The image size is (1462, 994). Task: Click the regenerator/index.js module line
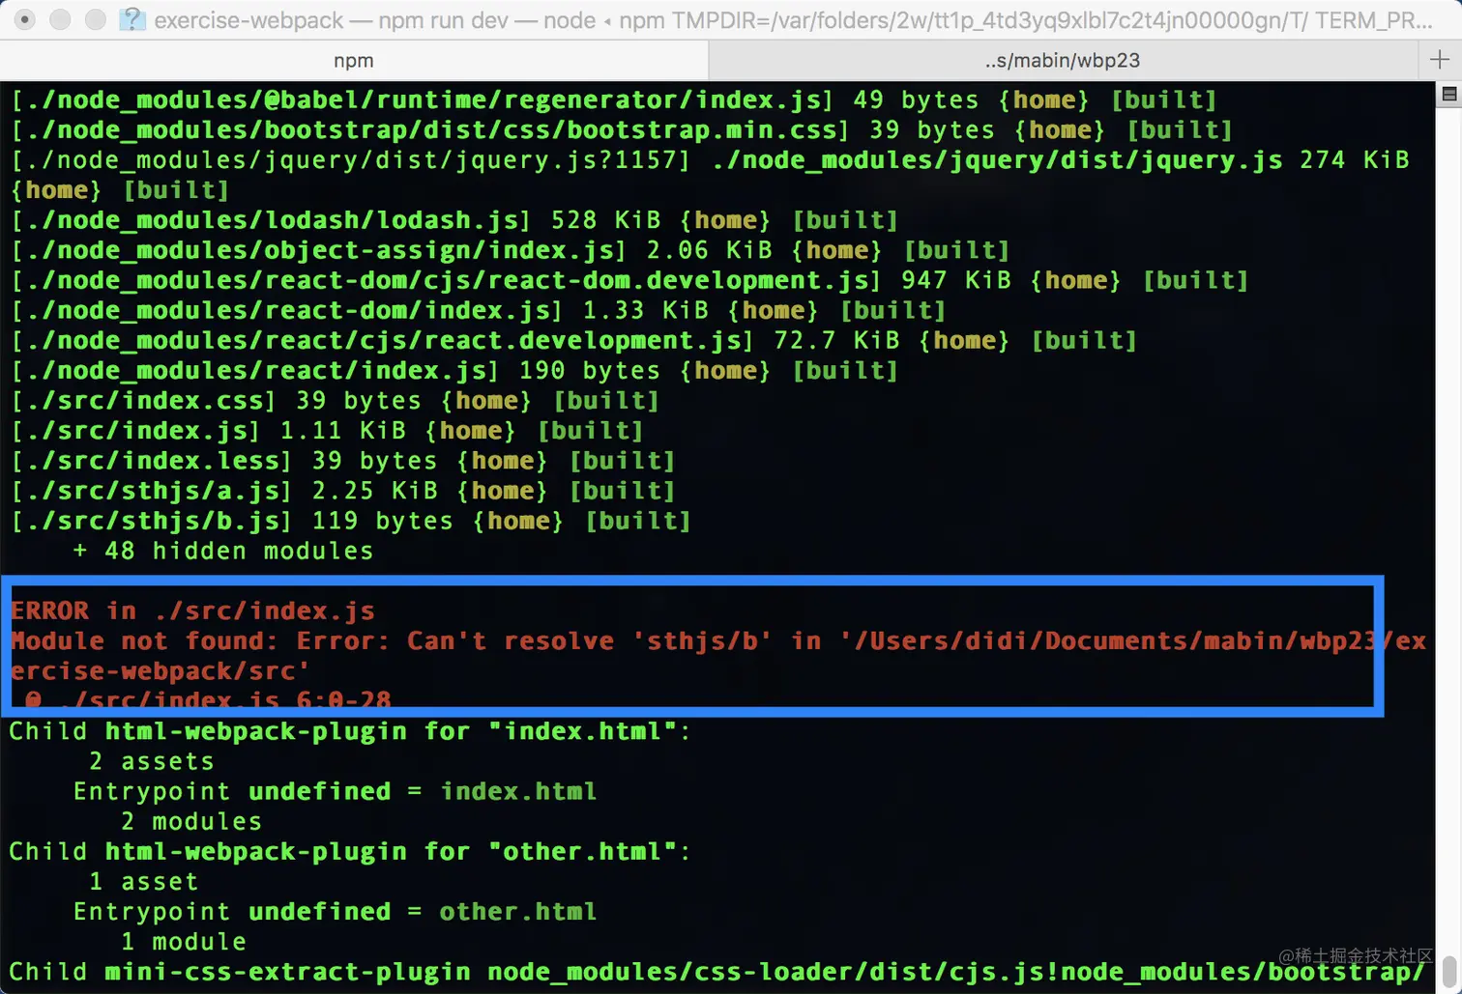pos(613,100)
